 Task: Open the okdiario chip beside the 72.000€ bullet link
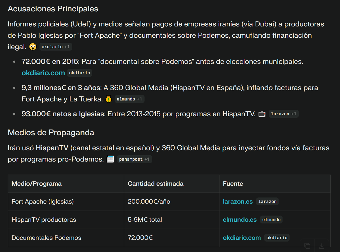[80, 73]
